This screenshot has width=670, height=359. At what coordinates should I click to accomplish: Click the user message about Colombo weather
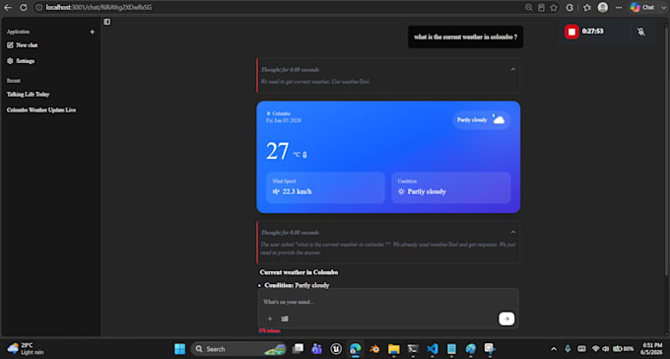pyautogui.click(x=465, y=36)
